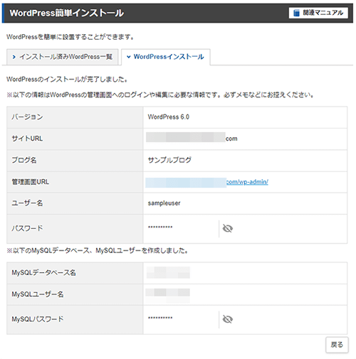This screenshot has width=356, height=359.
Task: Open the 関連マニュアル manual button
Action: click(318, 13)
